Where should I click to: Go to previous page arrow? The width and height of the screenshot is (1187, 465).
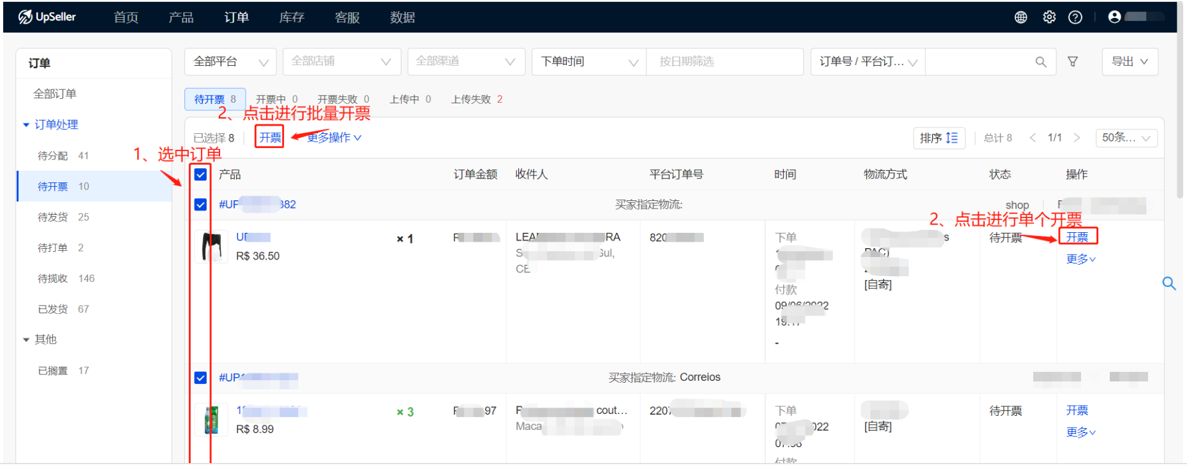[x=1033, y=138]
